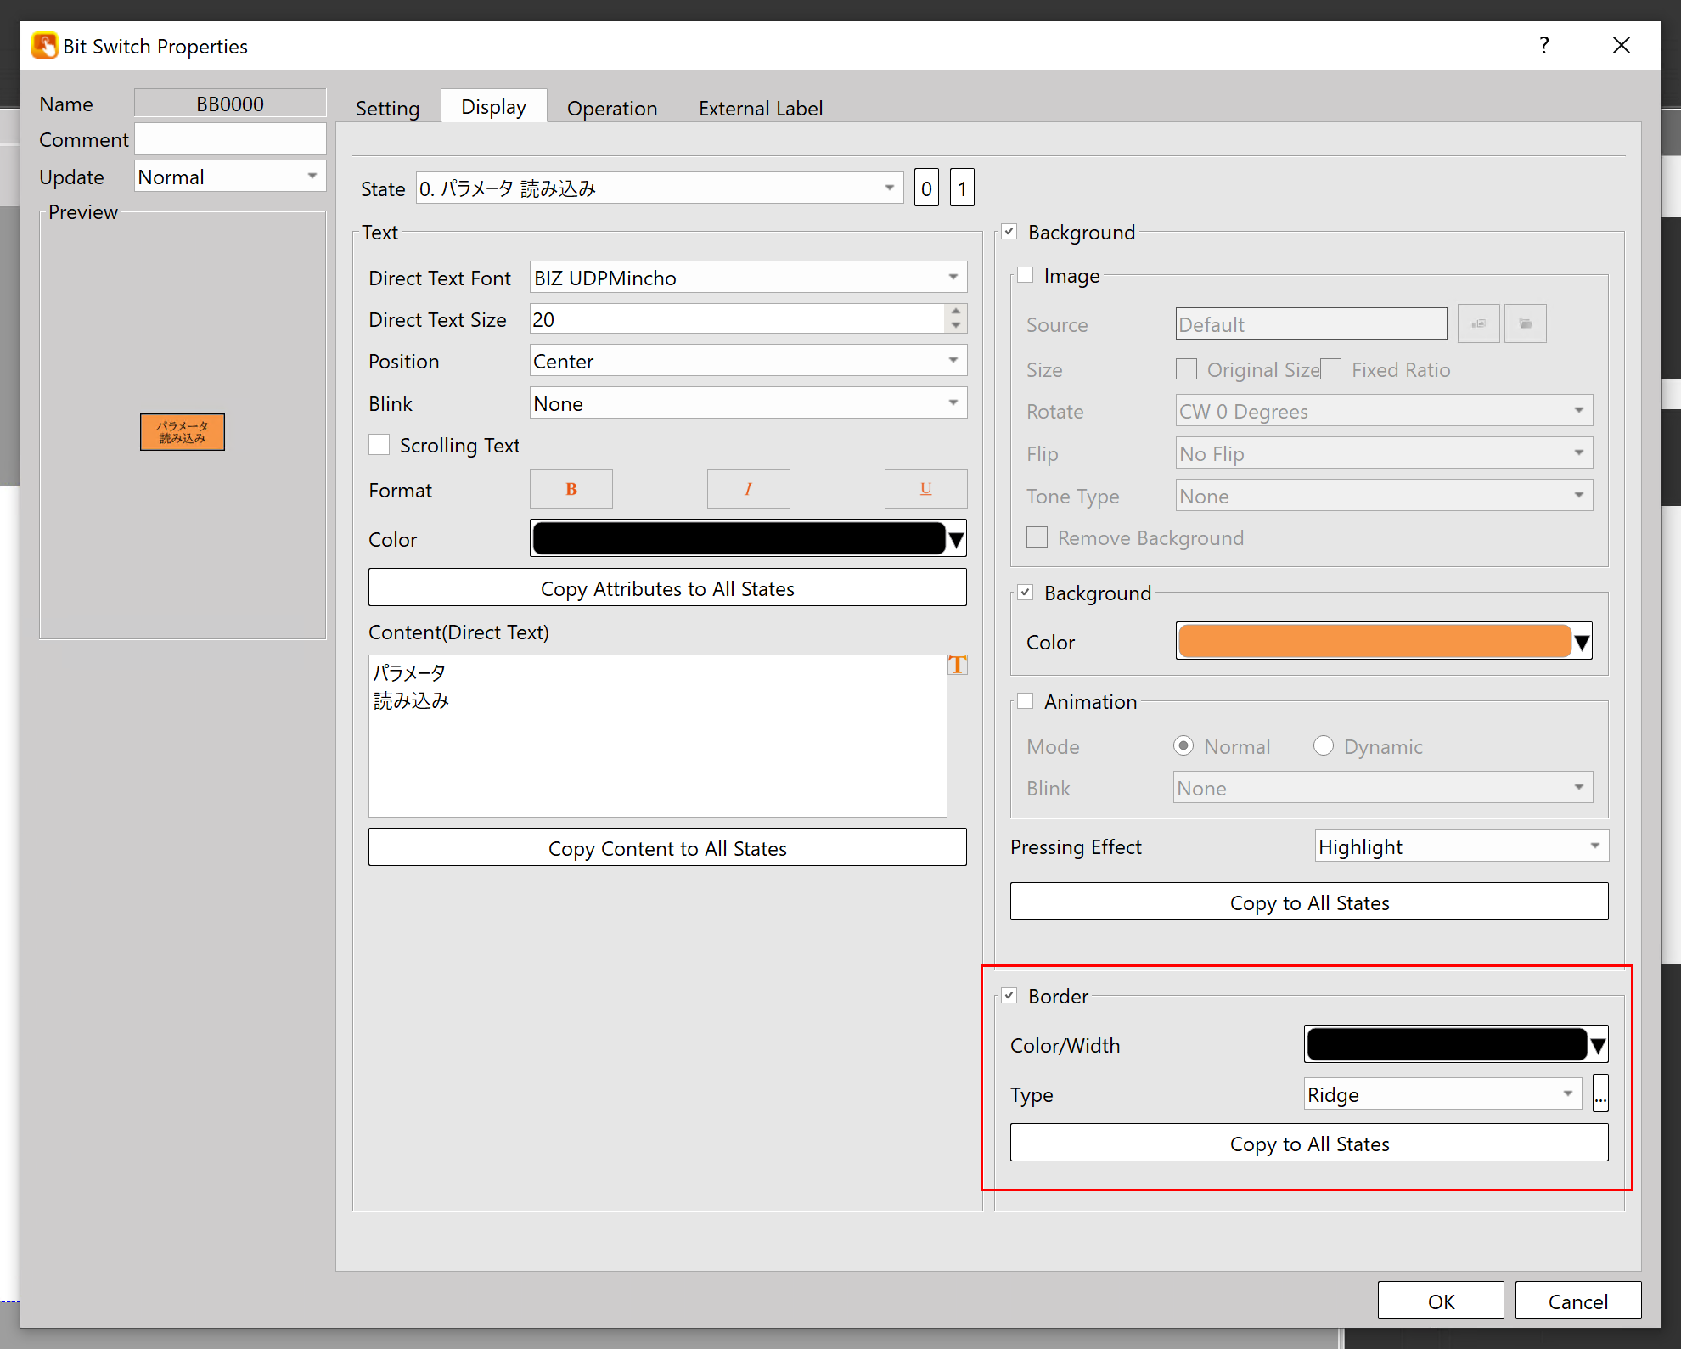1681x1349 pixels.
Task: Toggle Bold text format button
Action: click(x=571, y=489)
